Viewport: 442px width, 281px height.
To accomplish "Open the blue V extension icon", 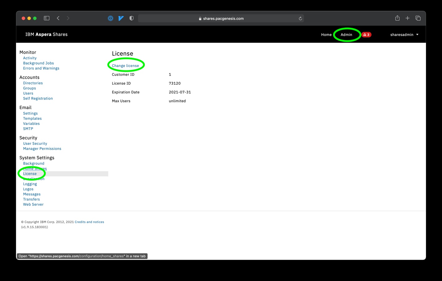I will 121,18.
